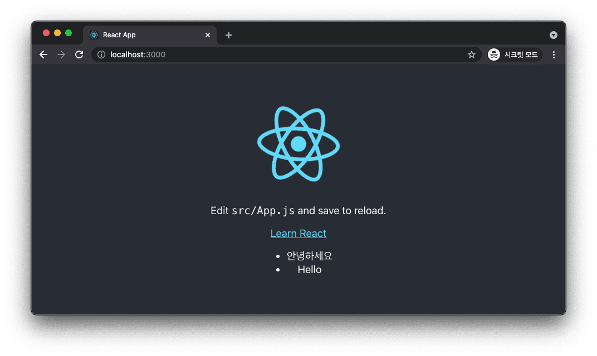Toggle the 안녕하세요 list item
This screenshot has width=597, height=356.
click(x=310, y=255)
